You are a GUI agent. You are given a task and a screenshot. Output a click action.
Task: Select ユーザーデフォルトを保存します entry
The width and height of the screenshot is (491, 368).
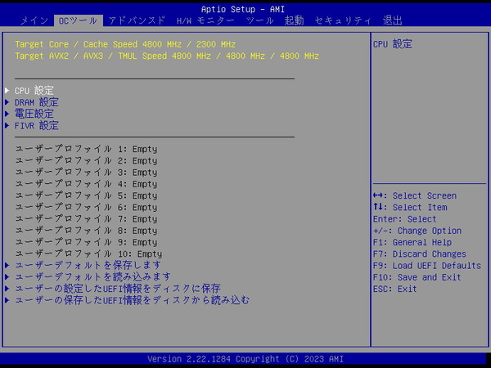[x=88, y=265]
